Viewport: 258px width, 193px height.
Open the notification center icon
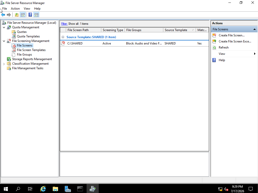point(251,189)
